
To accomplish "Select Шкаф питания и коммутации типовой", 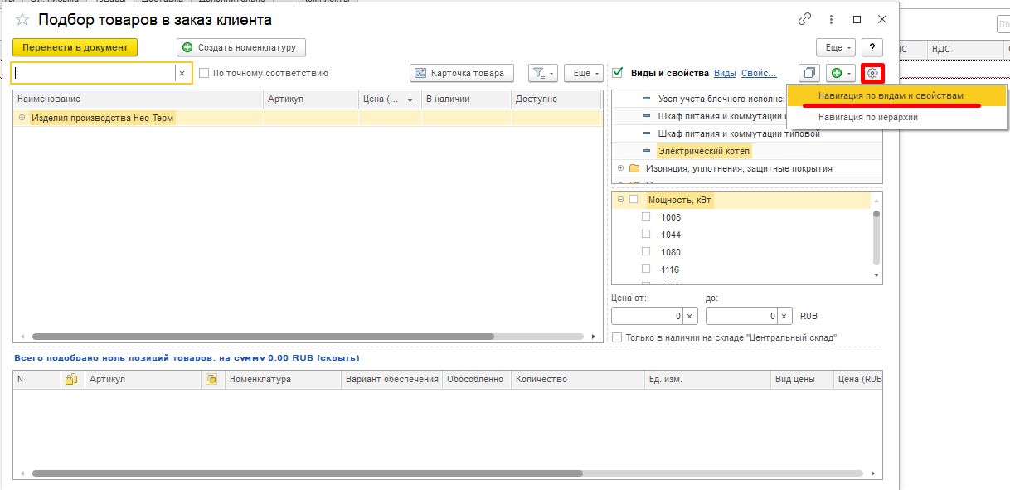I will (x=738, y=133).
